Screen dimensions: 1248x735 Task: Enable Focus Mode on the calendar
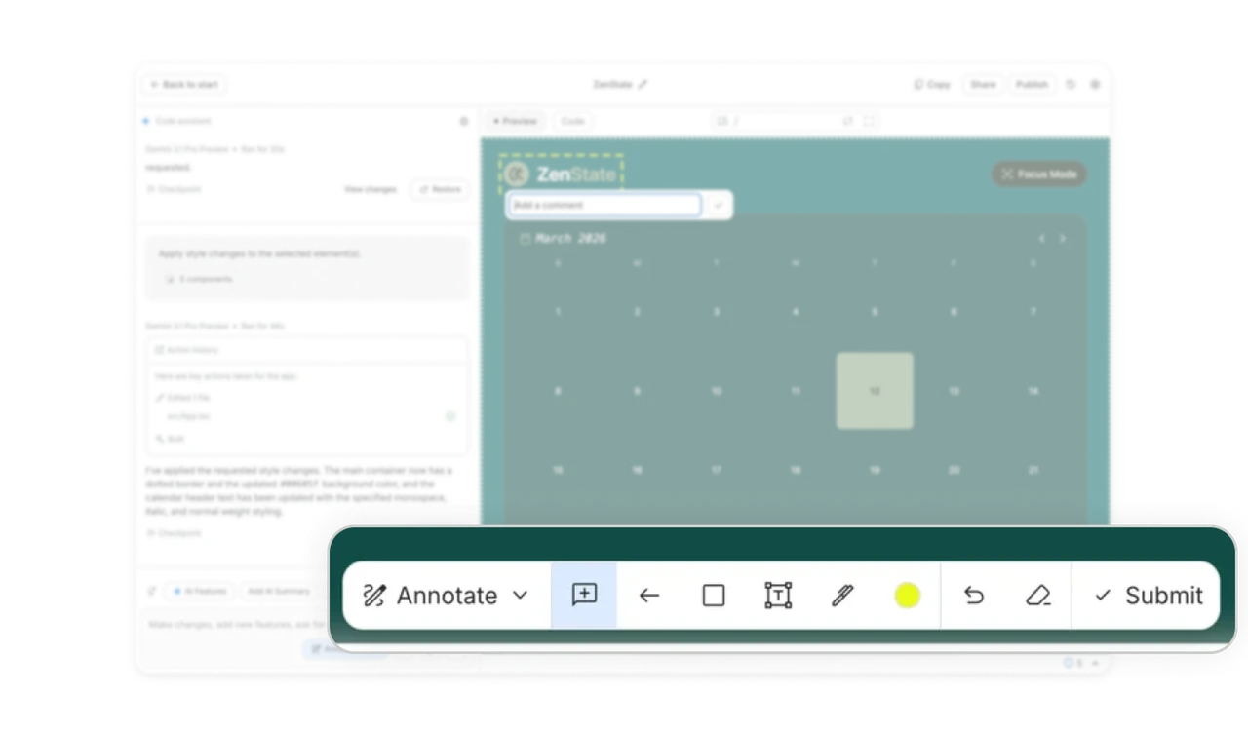[x=1037, y=174]
